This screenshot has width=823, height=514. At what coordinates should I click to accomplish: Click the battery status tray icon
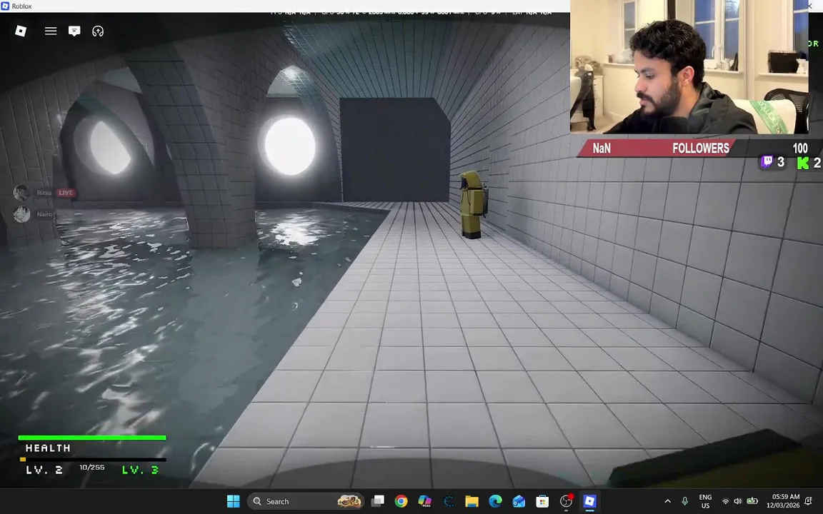(752, 501)
